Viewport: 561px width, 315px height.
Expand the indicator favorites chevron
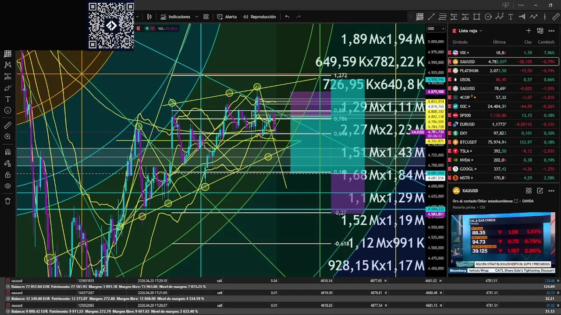click(196, 17)
